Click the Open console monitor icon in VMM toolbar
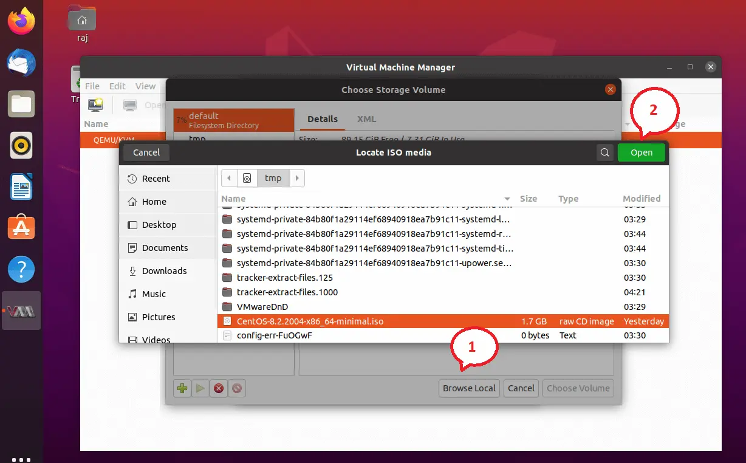746x463 pixels. point(129,105)
